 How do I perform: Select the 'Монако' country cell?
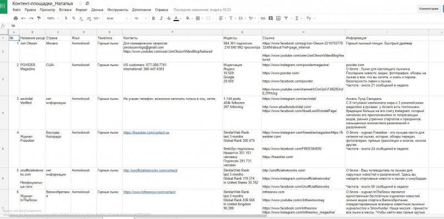tap(58, 51)
